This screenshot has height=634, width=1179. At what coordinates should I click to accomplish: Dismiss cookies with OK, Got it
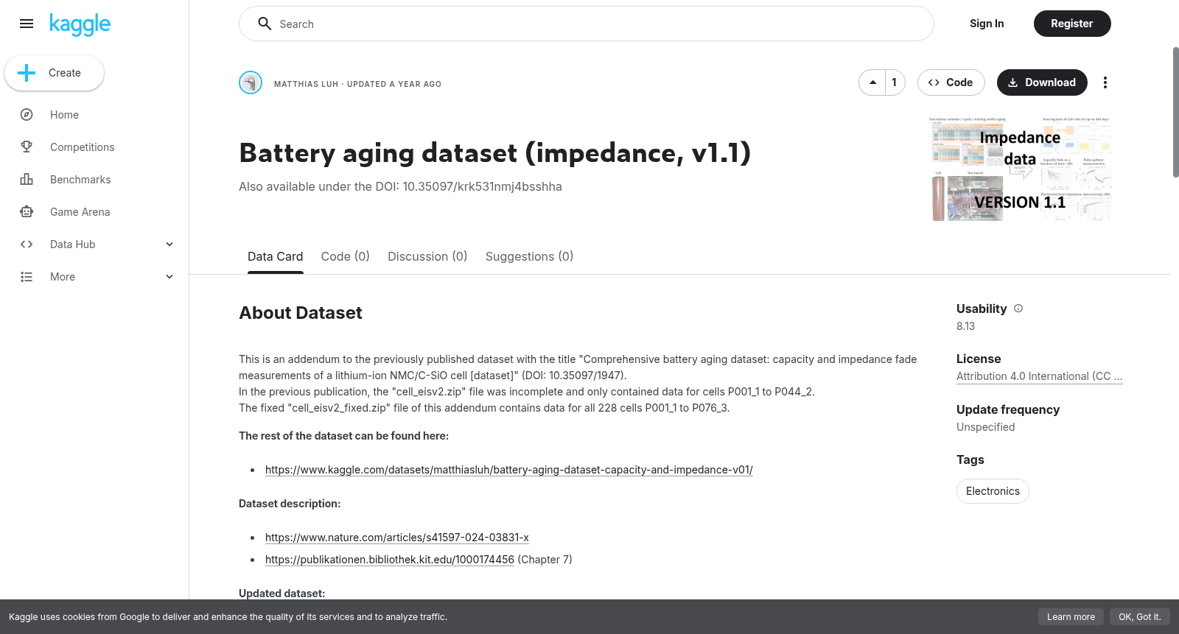1139,617
